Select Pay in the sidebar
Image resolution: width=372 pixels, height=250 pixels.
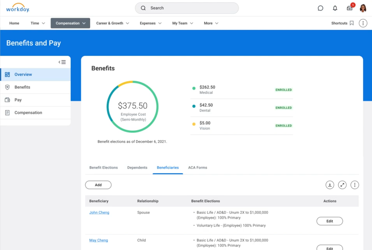pyautogui.click(x=18, y=100)
